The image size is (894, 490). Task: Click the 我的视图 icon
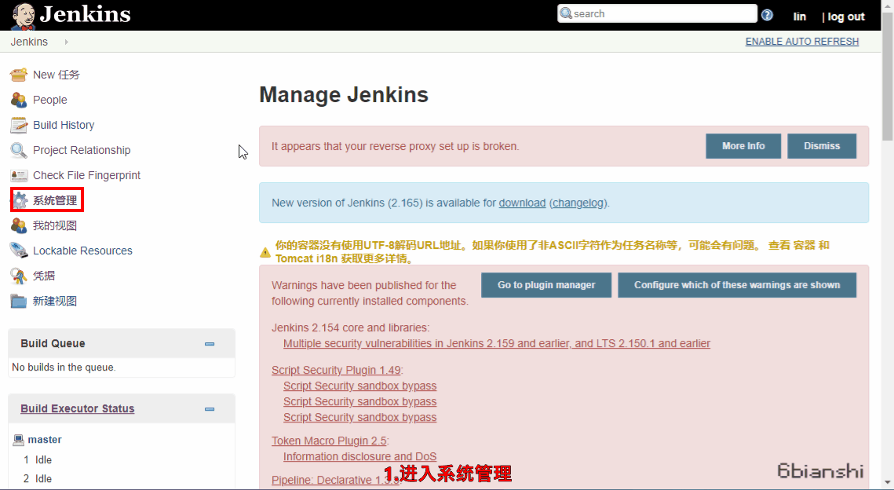tap(19, 225)
